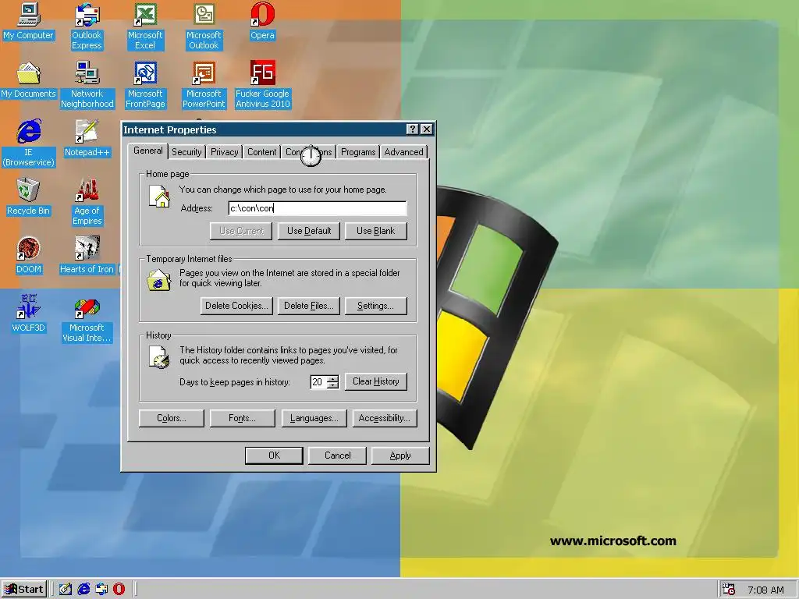
Task: Switch to the Security tab
Action: (186, 152)
